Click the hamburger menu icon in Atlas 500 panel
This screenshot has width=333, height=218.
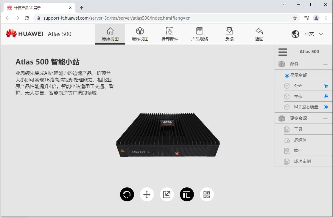click(x=283, y=52)
